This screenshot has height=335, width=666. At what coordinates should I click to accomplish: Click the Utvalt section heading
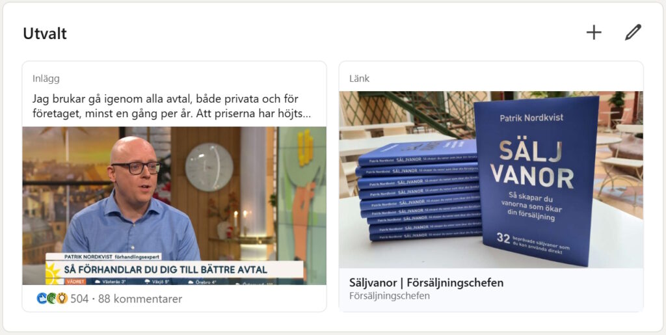(x=45, y=34)
